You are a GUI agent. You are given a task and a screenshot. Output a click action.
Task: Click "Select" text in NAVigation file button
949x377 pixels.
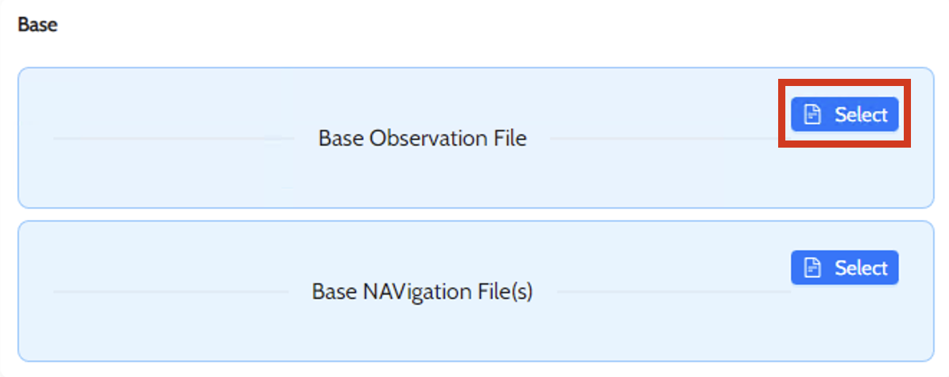[861, 268]
